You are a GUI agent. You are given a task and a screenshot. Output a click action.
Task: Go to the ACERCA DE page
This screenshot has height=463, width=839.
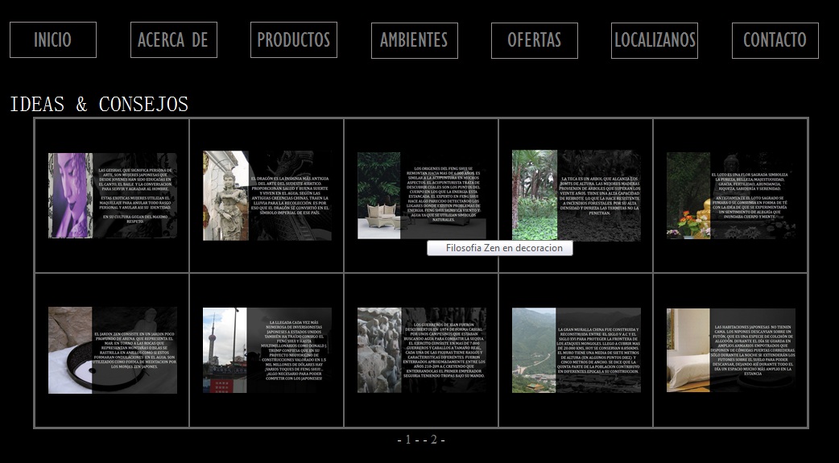point(173,40)
